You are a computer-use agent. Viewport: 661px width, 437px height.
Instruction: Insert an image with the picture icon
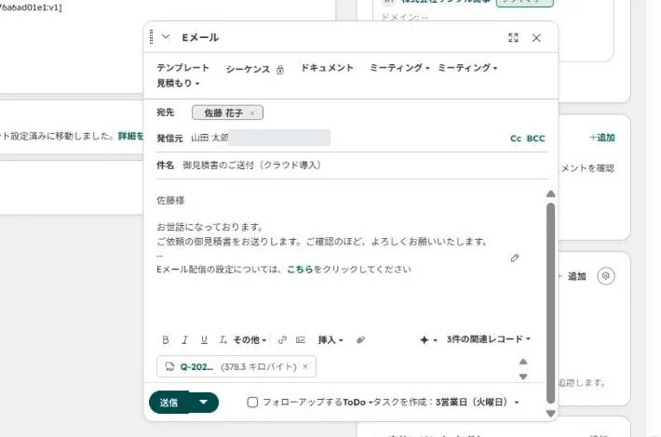[301, 339]
